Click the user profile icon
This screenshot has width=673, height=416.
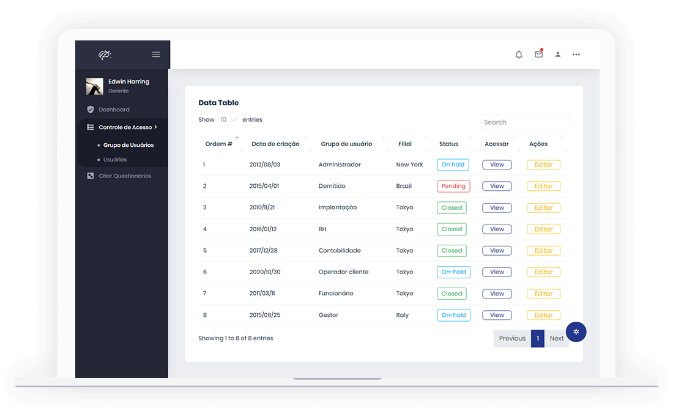click(x=558, y=54)
